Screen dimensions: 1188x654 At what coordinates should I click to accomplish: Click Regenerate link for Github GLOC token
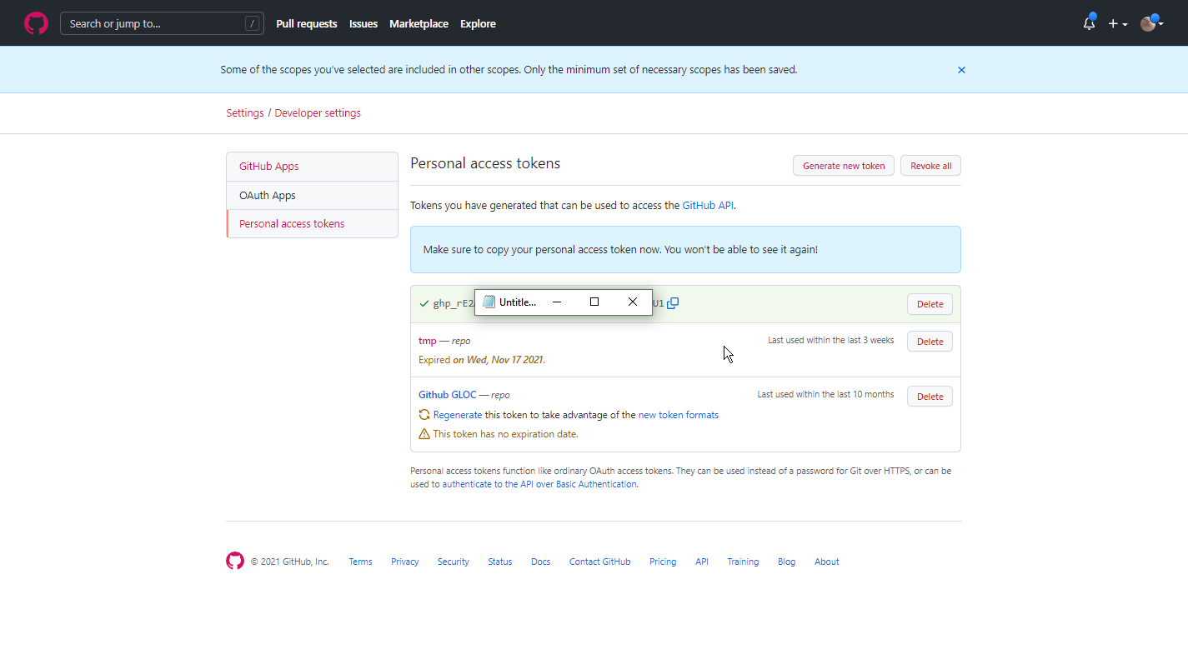click(x=457, y=415)
